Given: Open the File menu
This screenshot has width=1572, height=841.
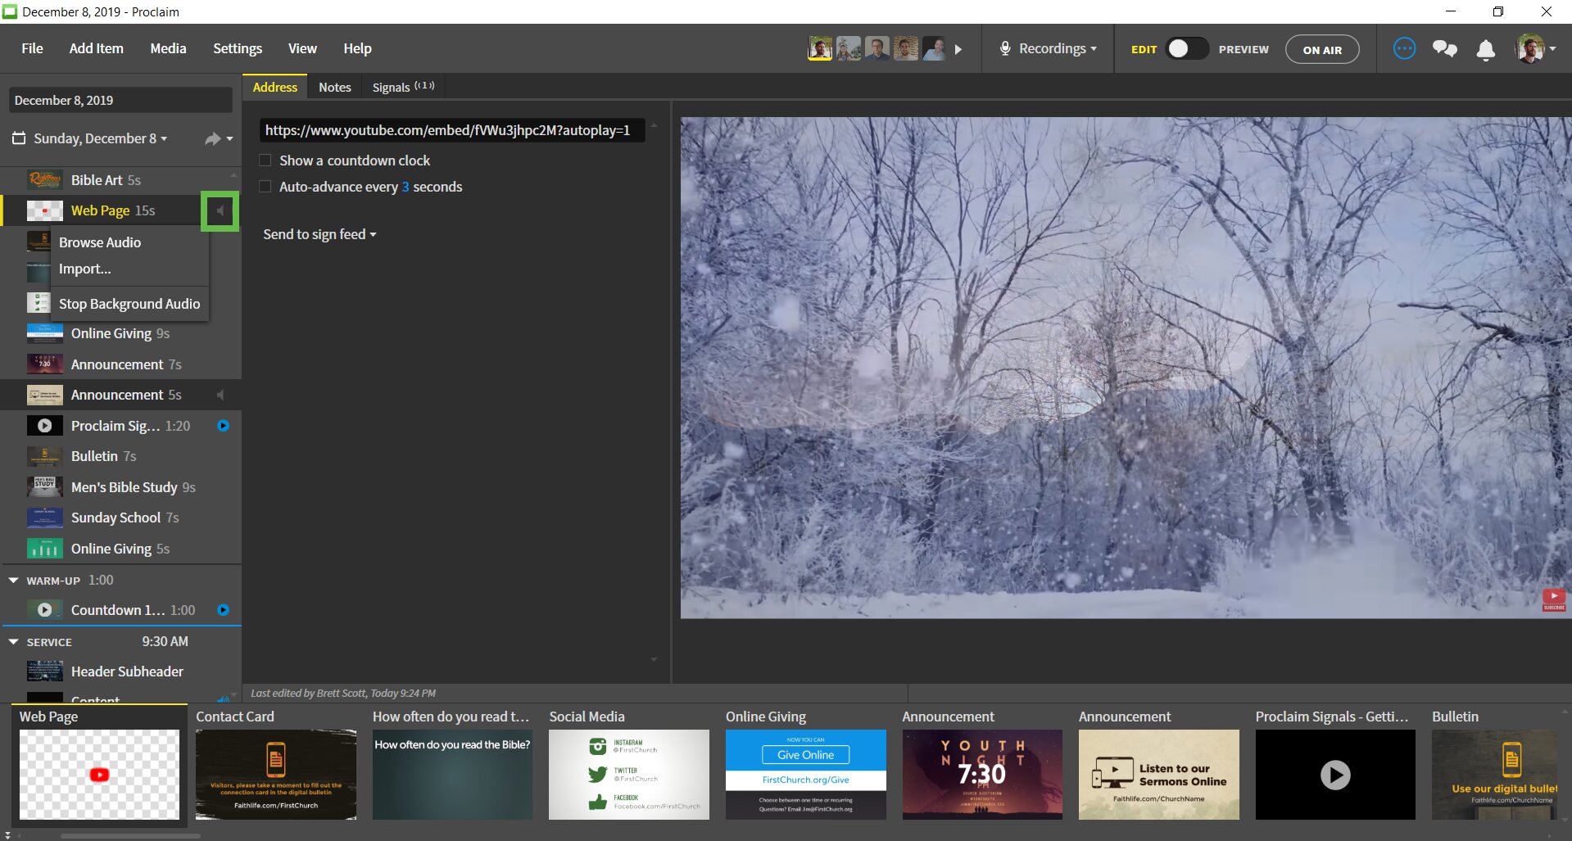Looking at the screenshot, I should click(x=32, y=48).
